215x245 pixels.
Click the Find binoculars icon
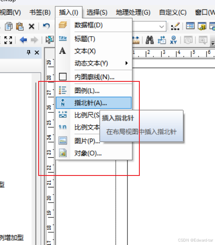point(150,40)
